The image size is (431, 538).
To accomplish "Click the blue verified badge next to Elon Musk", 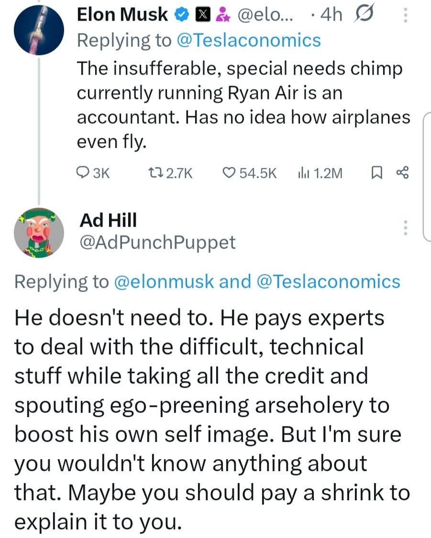I will point(178,16).
